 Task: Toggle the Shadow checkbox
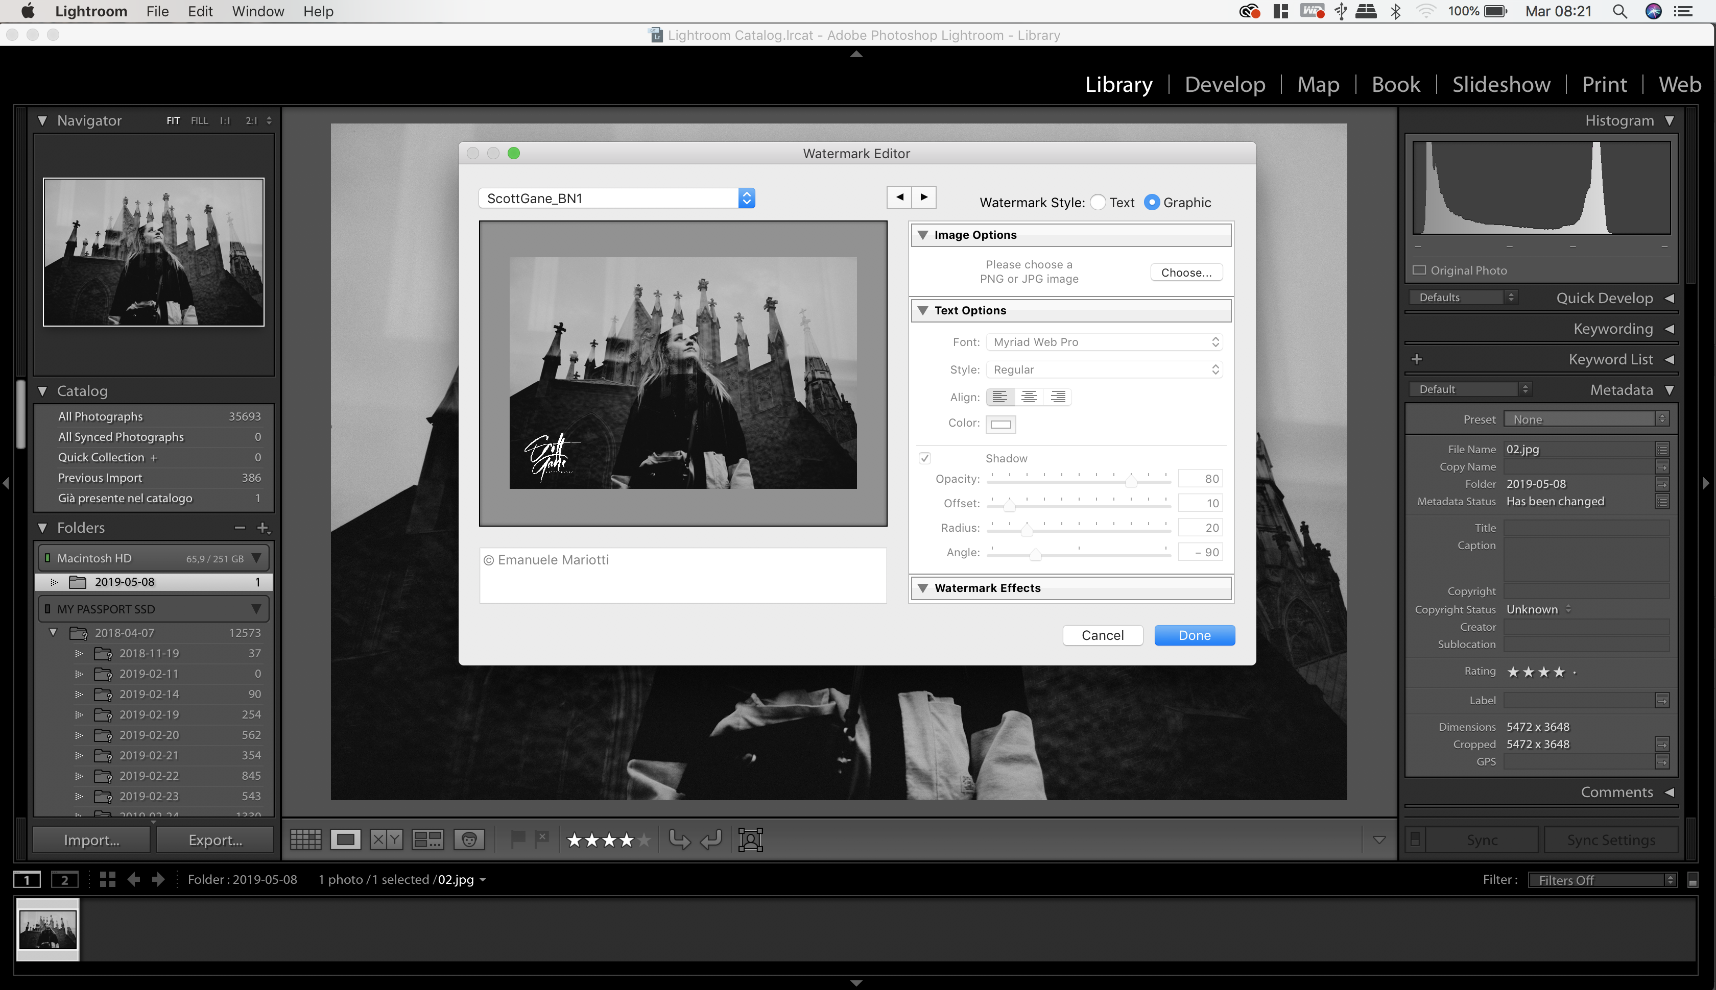point(925,458)
